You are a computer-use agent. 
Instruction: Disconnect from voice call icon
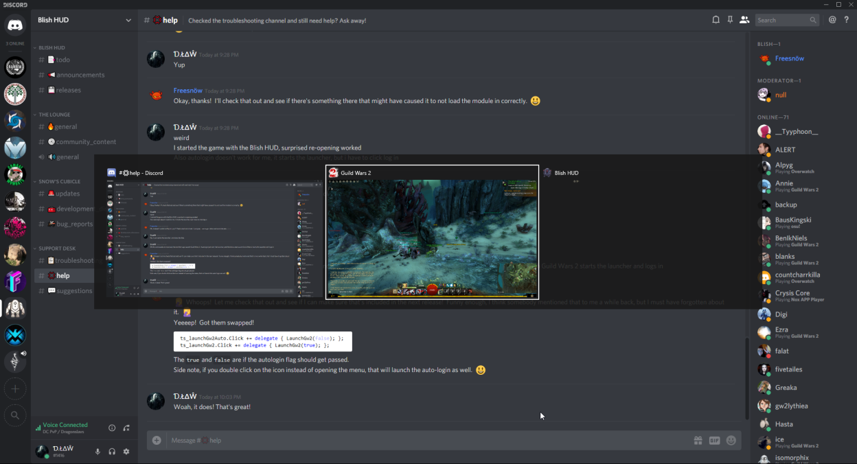tap(126, 428)
